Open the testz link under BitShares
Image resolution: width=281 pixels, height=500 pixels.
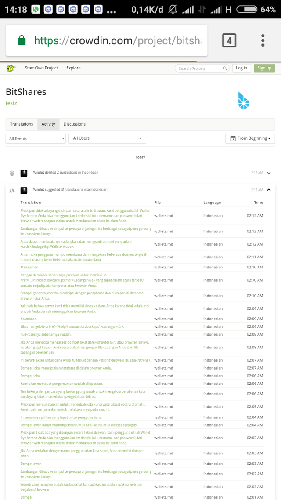(11, 103)
